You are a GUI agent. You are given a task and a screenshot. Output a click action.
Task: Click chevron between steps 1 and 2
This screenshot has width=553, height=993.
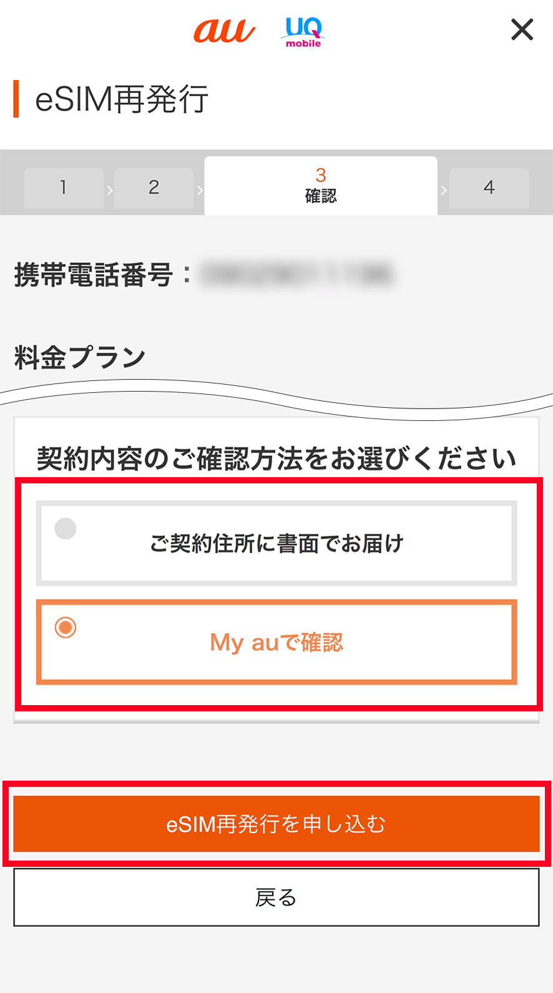(x=109, y=190)
